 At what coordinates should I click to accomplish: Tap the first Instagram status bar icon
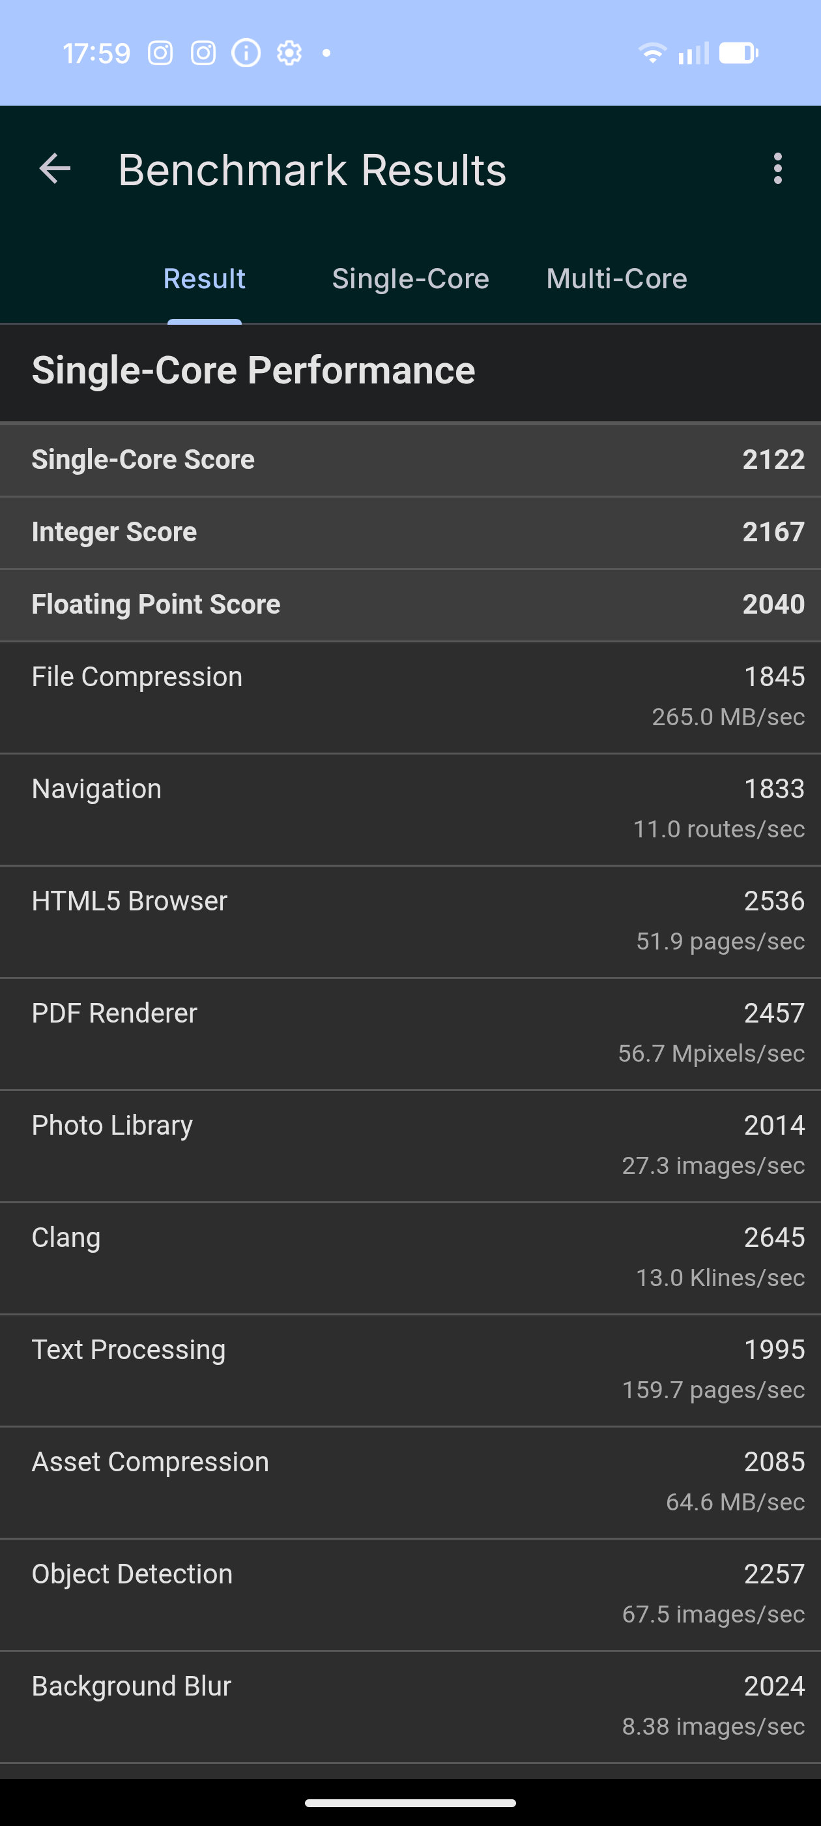(160, 53)
